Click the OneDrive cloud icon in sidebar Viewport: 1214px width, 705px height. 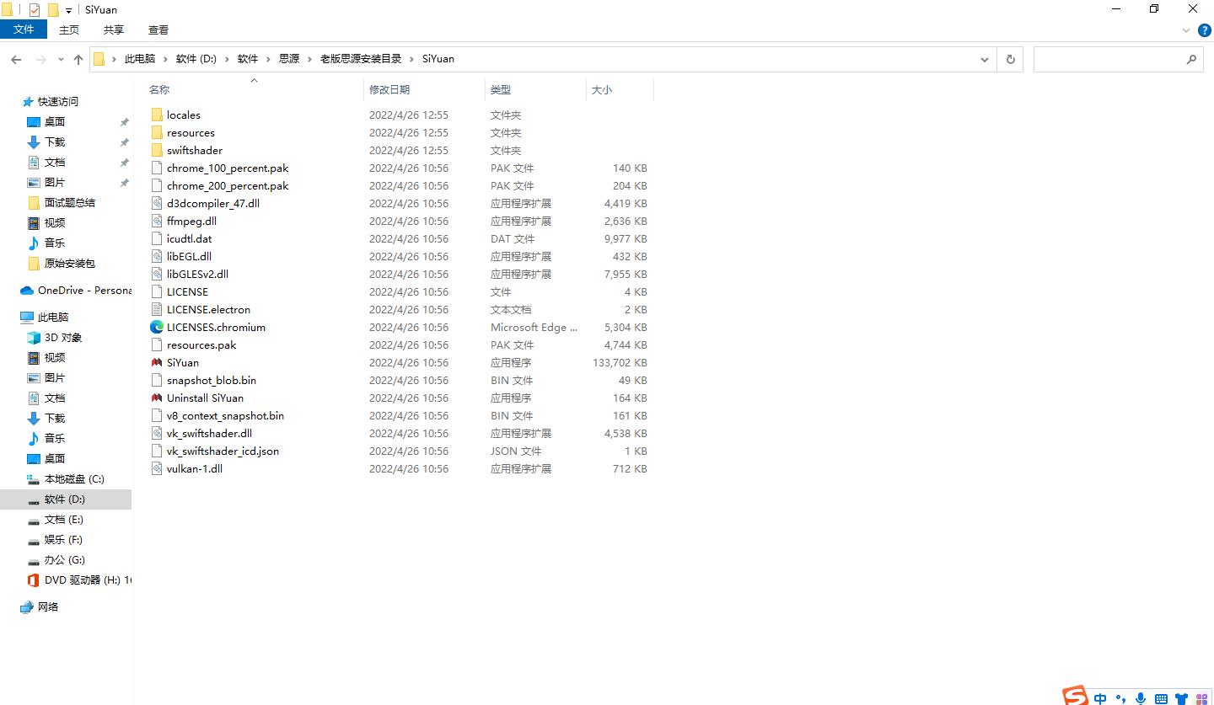27,291
